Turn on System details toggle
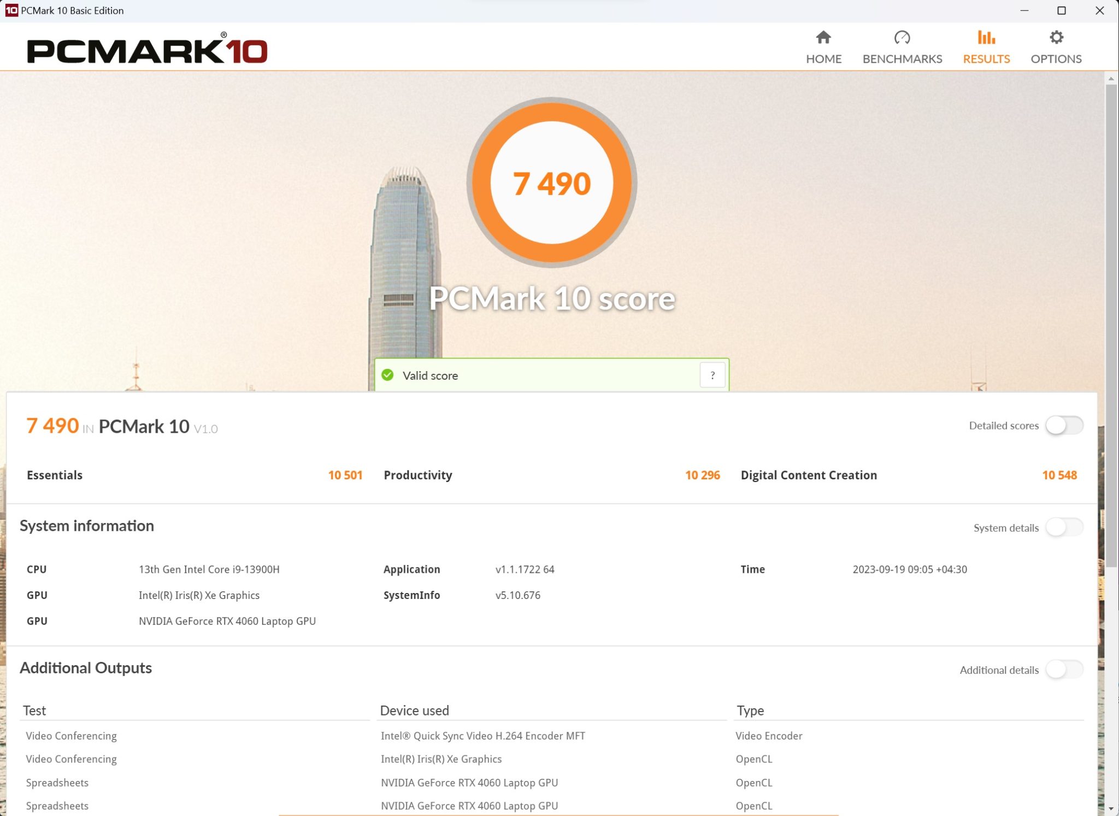1119x816 pixels. tap(1063, 527)
